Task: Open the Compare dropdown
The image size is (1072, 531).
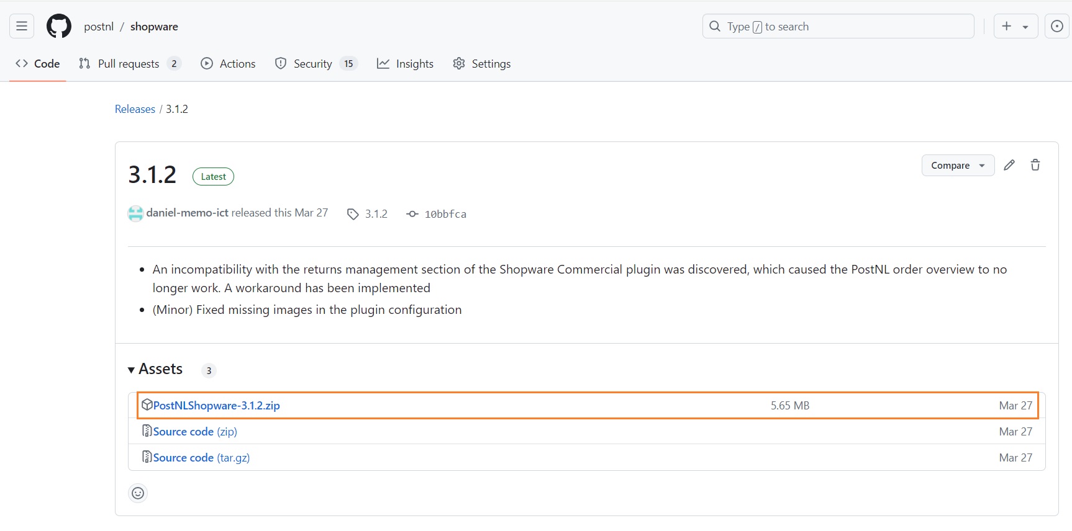Action: click(958, 166)
